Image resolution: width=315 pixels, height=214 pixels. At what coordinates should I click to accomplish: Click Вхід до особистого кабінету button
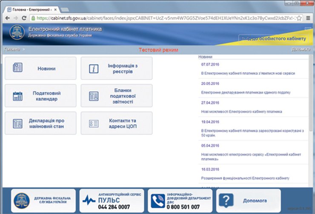pyautogui.click(x=273, y=39)
